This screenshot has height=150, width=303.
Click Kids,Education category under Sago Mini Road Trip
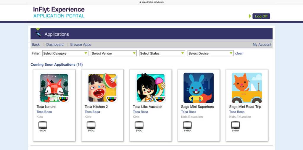240,117
